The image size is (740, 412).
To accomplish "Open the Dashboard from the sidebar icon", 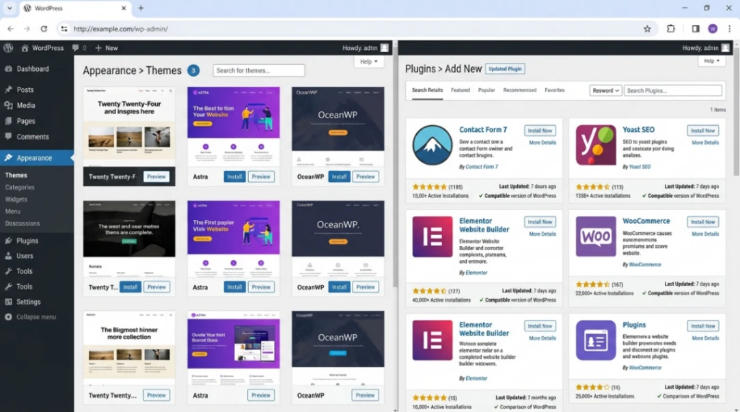I will (8, 69).
